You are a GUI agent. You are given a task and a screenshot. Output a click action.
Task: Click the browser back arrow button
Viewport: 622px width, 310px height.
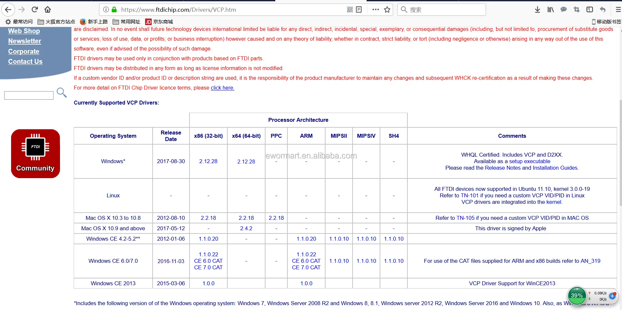tap(8, 9)
